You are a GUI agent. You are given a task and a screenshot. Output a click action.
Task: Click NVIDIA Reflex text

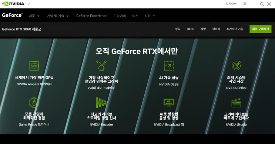[x=236, y=88]
